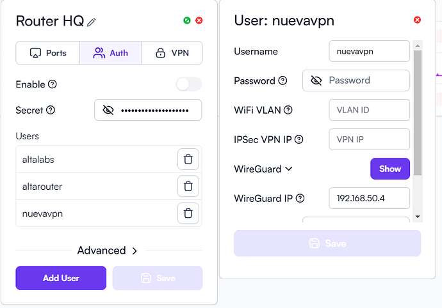Click into the WiFi VLAN ID field
The width and height of the screenshot is (442, 308).
369,110
